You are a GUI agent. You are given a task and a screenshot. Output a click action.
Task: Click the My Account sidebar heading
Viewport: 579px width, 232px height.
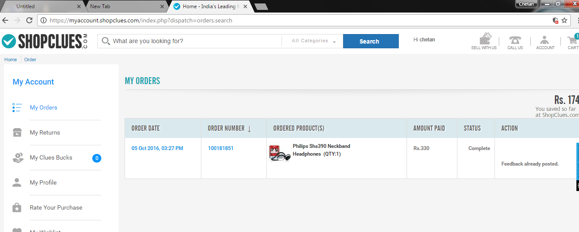click(x=33, y=82)
